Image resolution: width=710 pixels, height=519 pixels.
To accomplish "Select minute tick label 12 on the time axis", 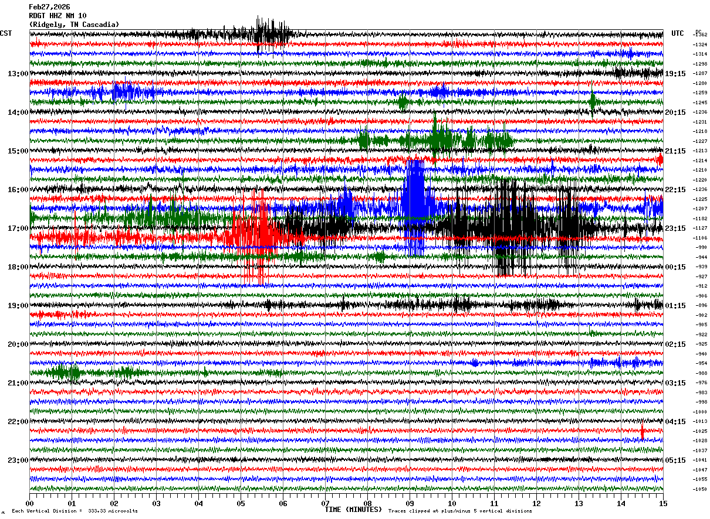I will pos(536,503).
